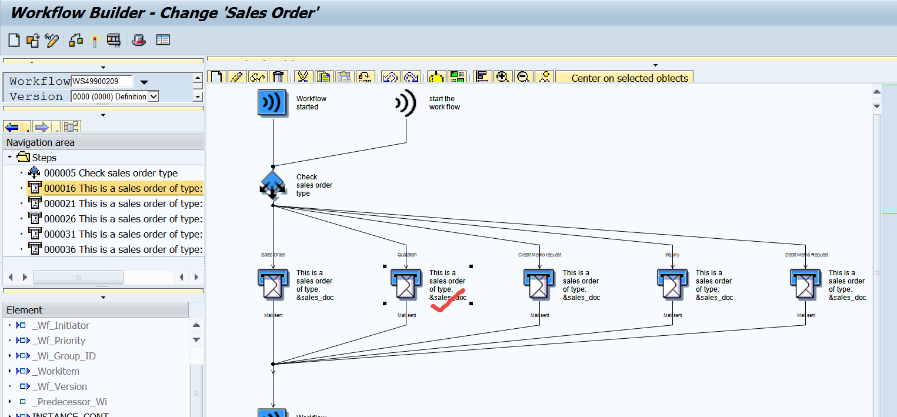
Task: Click the scissors cut icon in canvas toolbar
Action: (302, 78)
